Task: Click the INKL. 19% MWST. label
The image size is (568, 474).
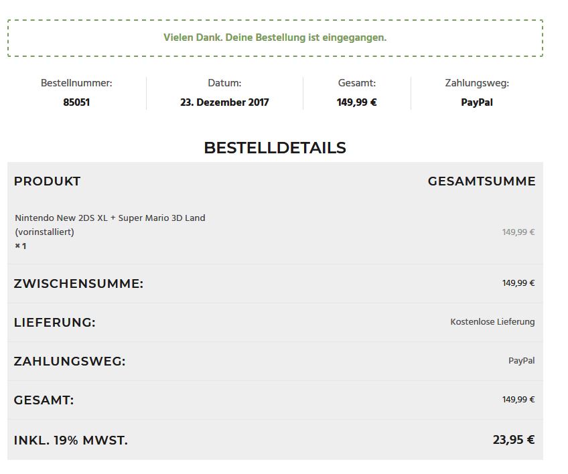Action: click(x=70, y=441)
